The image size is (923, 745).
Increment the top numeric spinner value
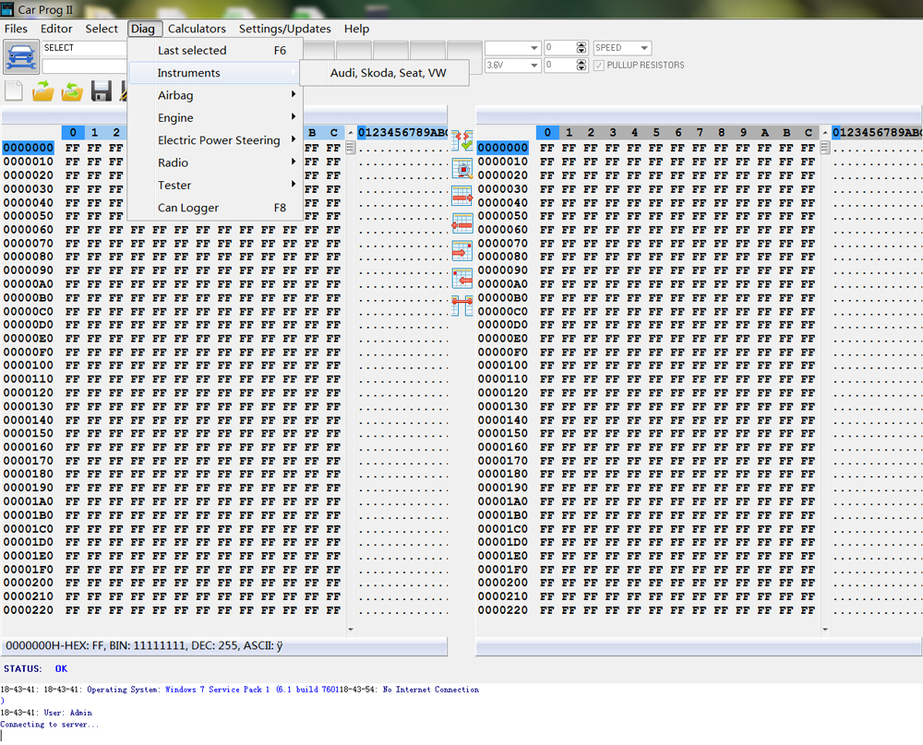[x=581, y=44]
